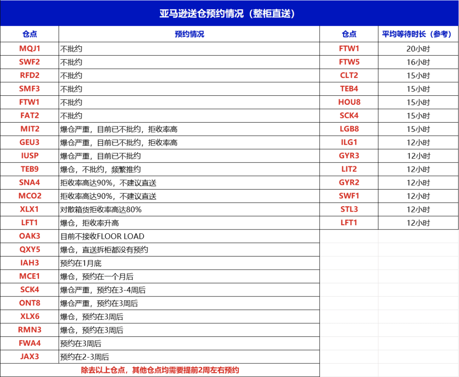Select the SWF2 warehouse cell
This screenshot has width=459, height=377.
click(29, 62)
